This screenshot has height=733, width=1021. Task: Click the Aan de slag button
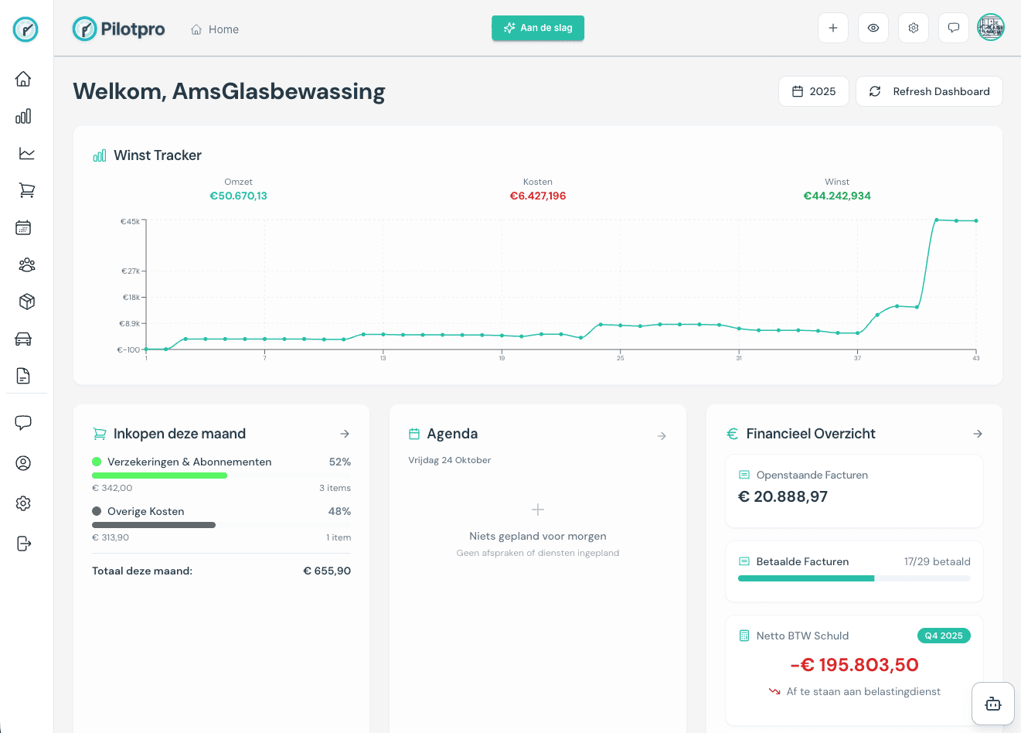click(537, 28)
